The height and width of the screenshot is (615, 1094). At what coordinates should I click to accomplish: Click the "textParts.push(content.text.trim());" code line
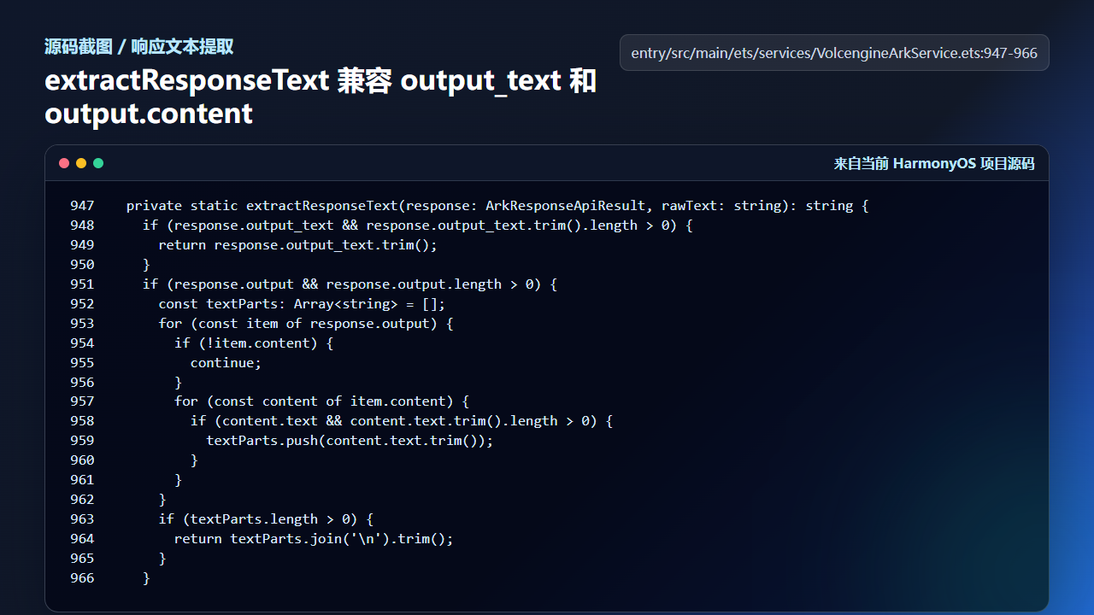[350, 441]
